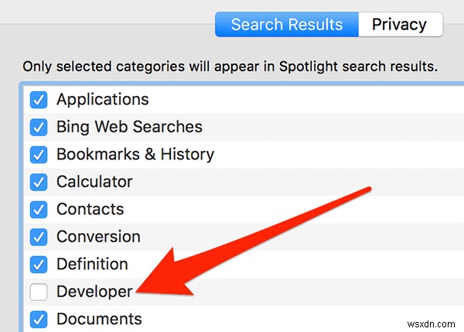Highlight the Definition list item
Screen dimensions: 464x332
92,265
